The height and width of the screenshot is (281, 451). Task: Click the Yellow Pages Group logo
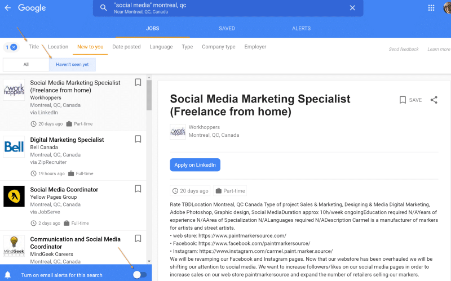tap(14, 196)
